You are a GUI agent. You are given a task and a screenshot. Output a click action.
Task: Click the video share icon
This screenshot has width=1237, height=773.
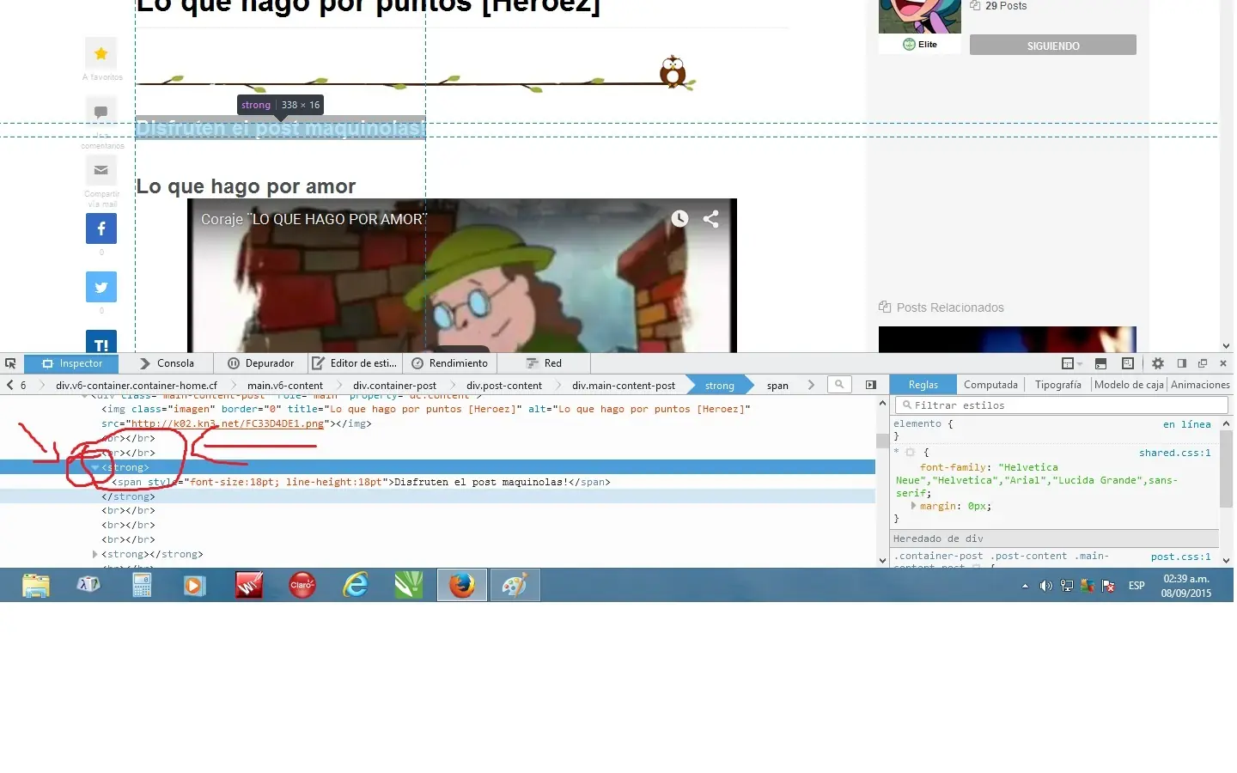click(711, 218)
